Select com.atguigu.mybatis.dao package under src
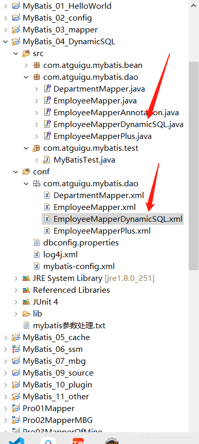 pos(91,77)
